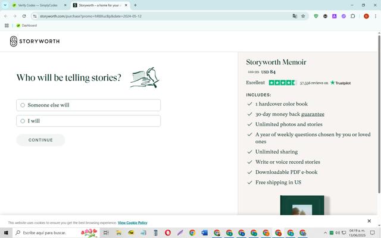Show hidden system tray icons
This screenshot has height=238, width=381.
(x=325, y=233)
